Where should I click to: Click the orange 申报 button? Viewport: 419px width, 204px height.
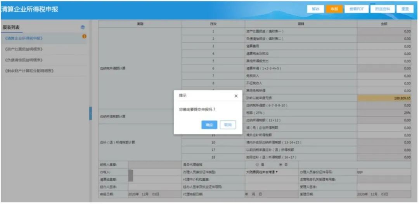pyautogui.click(x=334, y=9)
